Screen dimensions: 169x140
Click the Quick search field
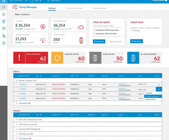55,1
